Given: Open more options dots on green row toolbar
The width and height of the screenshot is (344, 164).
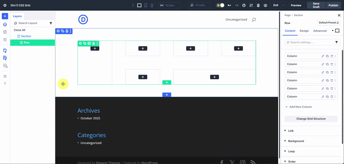Looking at the screenshot, I should (x=97, y=43).
